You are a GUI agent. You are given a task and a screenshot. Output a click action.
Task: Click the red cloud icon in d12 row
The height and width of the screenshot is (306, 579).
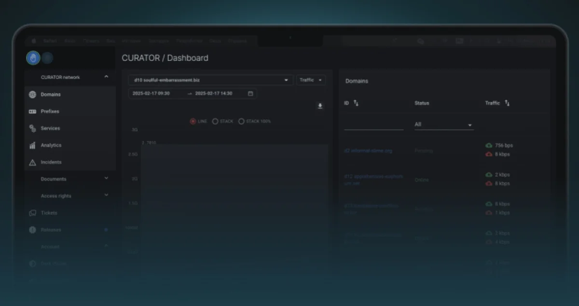tap(489, 184)
